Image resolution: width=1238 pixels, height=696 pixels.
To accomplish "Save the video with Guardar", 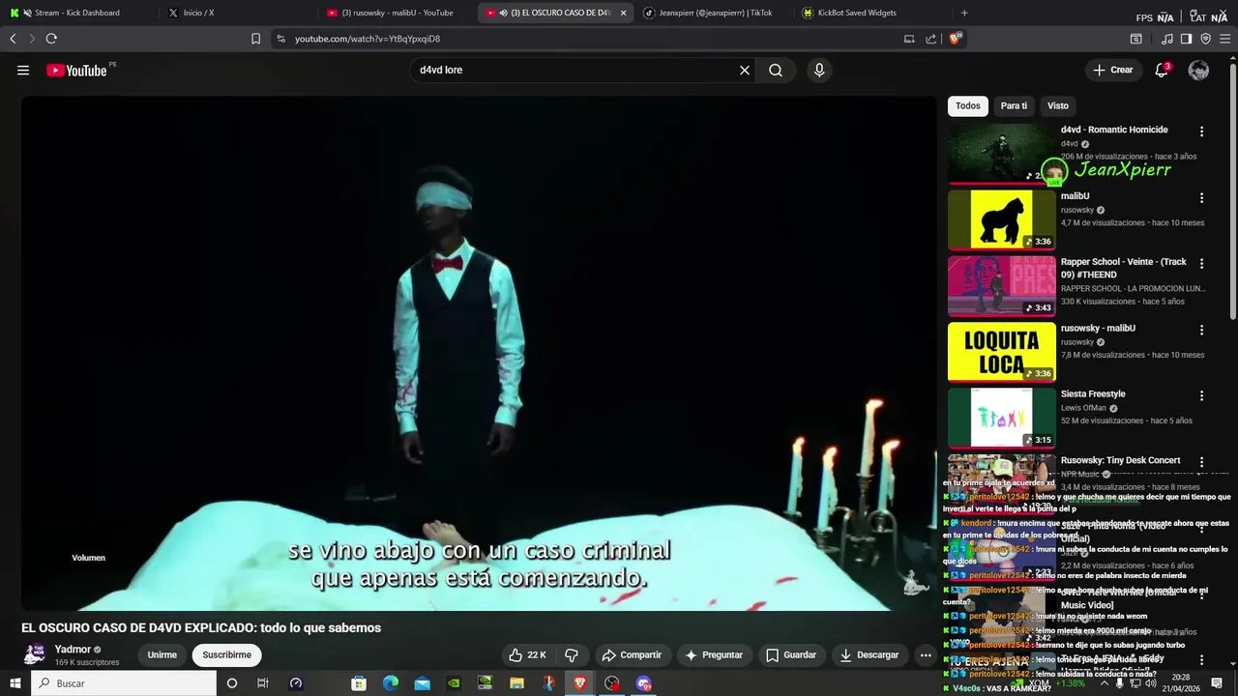I will click(x=791, y=655).
